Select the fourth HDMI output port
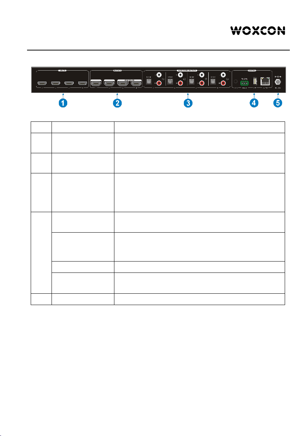Image resolution: width=307 pixels, height=436 pixels. tap(136, 83)
